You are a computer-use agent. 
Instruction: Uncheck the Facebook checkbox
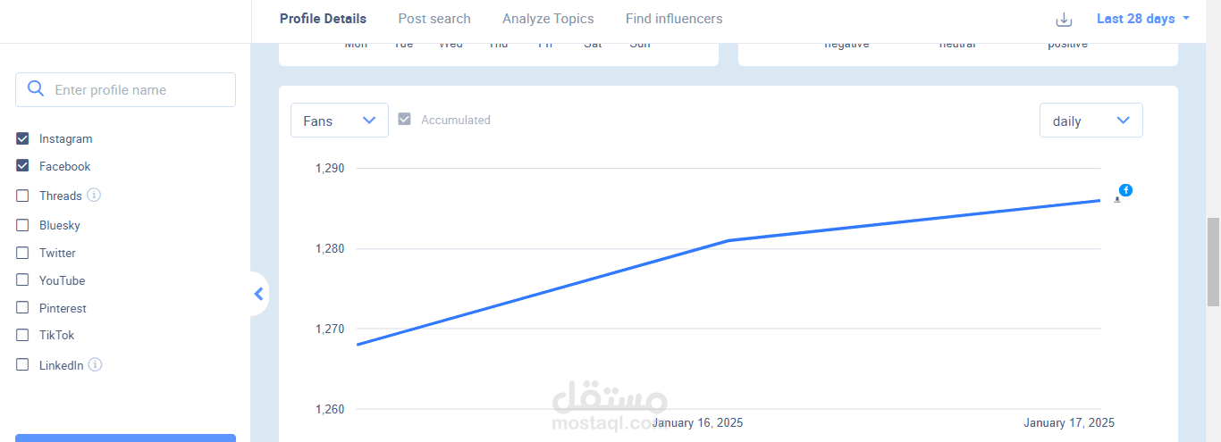[x=22, y=166]
